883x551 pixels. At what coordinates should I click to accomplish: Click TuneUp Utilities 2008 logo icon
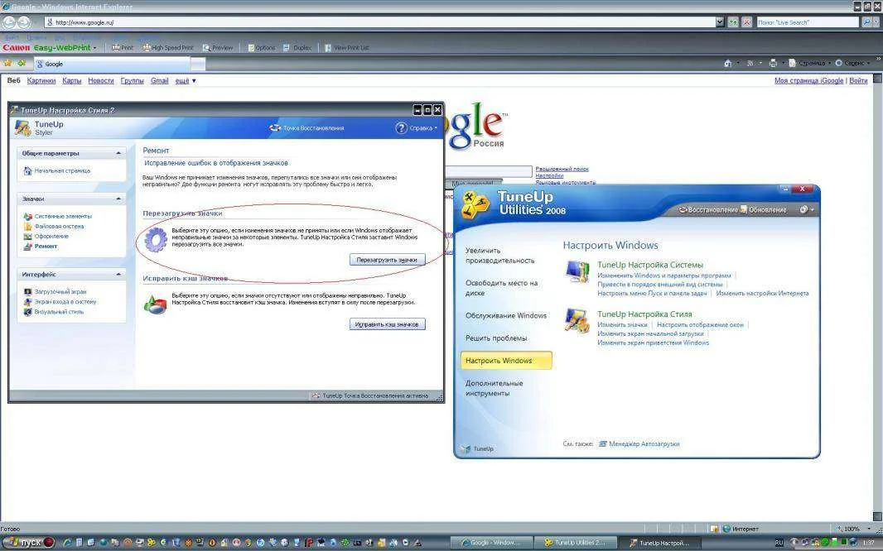click(x=475, y=204)
